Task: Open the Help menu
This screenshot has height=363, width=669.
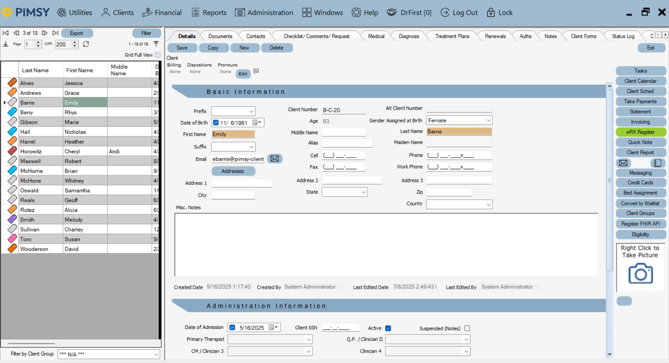Action: pyautogui.click(x=365, y=12)
